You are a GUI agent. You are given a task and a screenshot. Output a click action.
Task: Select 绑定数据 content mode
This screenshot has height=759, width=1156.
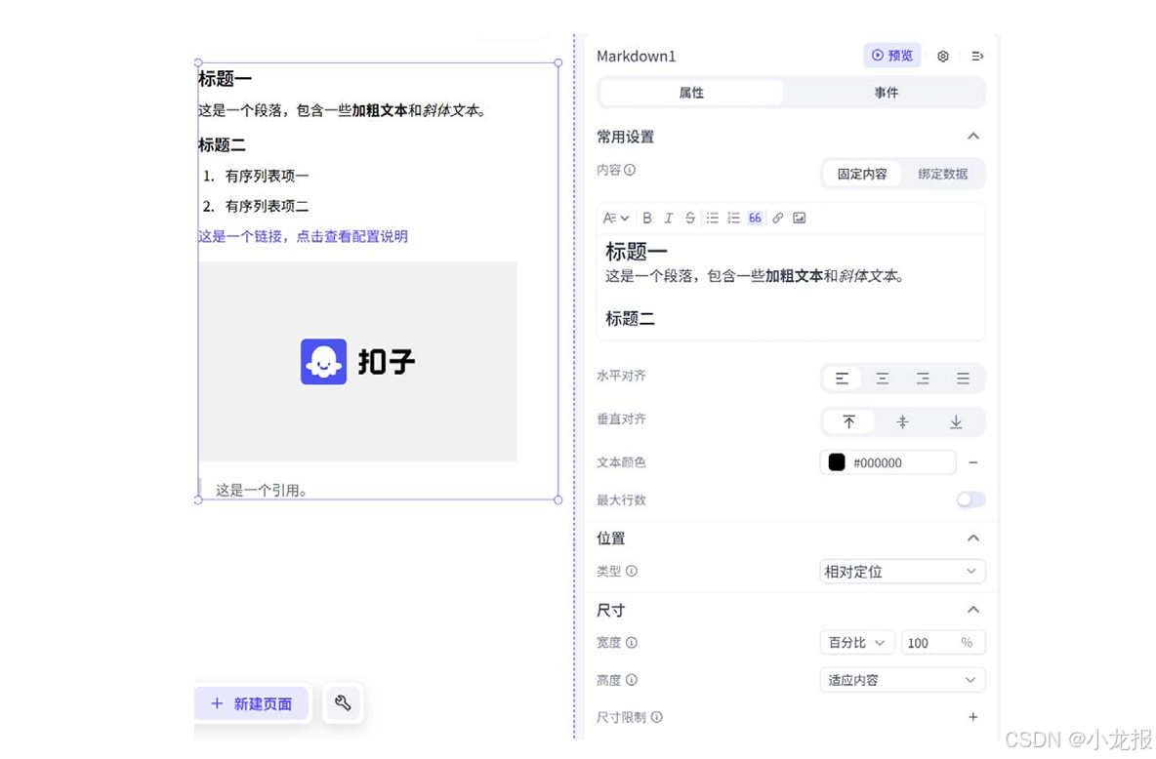tap(942, 174)
